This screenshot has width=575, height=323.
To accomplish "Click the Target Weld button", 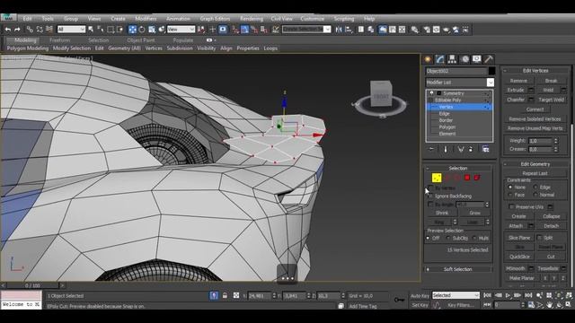I will click(x=551, y=100).
